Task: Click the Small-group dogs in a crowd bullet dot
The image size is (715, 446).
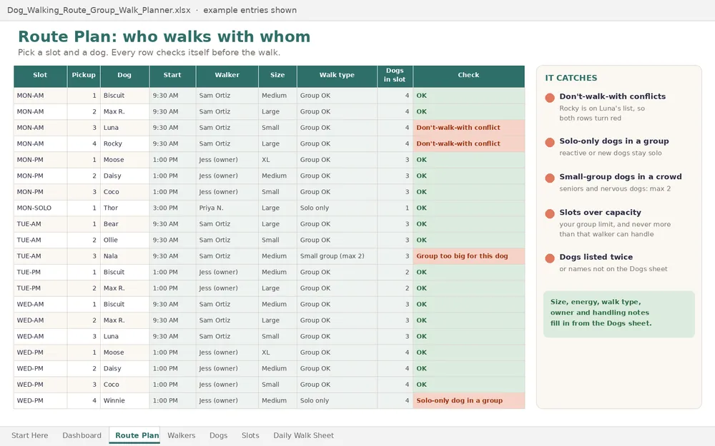Action: pyautogui.click(x=550, y=178)
